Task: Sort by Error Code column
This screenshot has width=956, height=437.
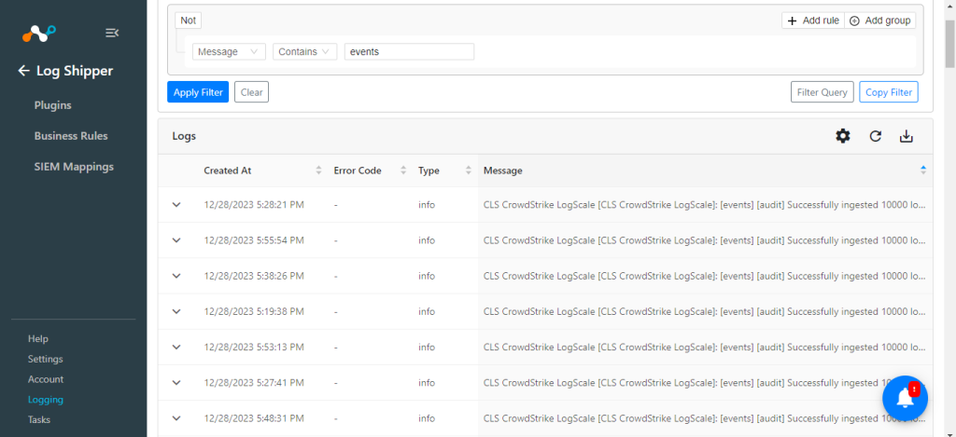Action: pos(403,171)
